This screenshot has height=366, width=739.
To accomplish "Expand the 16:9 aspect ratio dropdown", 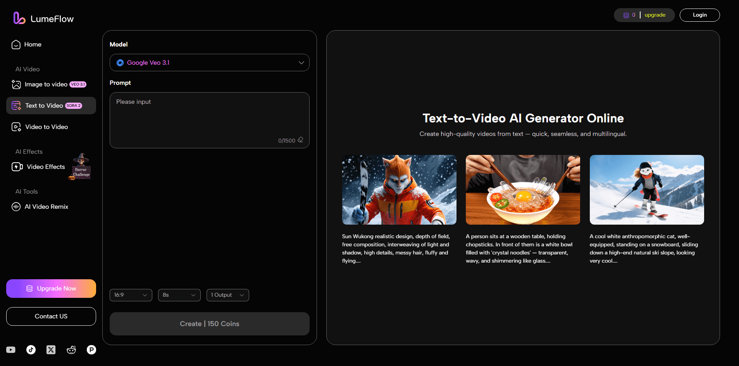I will [x=131, y=295].
